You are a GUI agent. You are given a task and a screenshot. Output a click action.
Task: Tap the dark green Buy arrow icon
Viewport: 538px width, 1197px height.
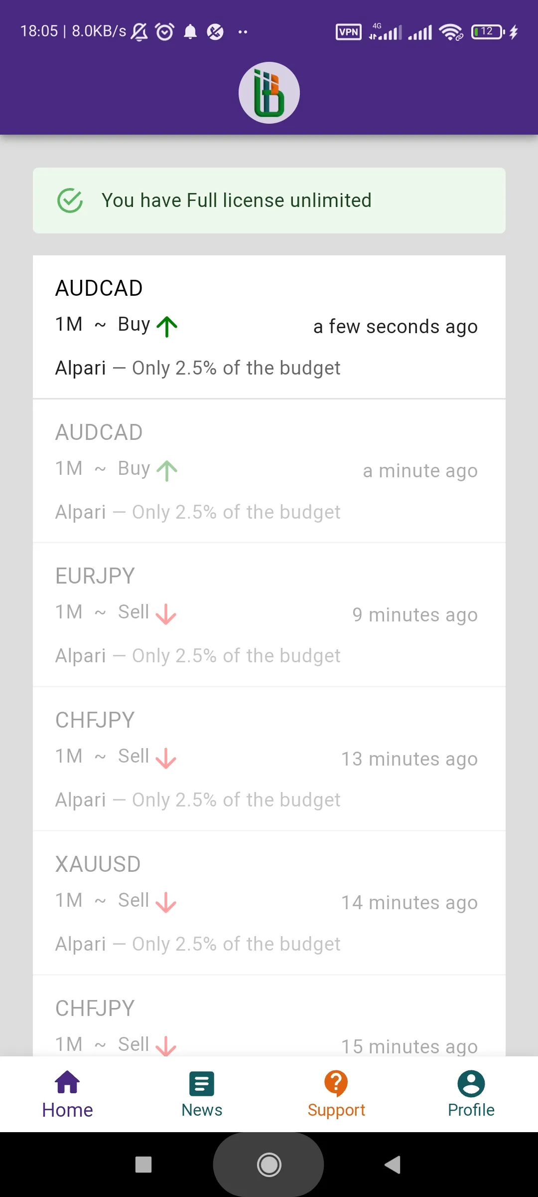[167, 327]
